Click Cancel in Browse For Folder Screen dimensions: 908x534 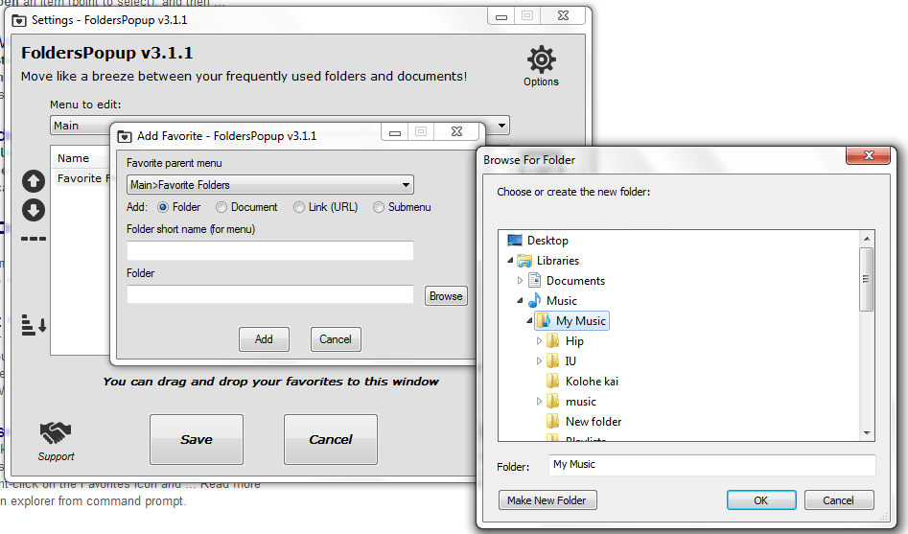point(839,500)
